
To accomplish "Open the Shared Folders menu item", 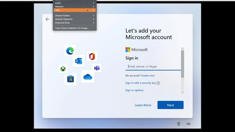I will [75, 15].
